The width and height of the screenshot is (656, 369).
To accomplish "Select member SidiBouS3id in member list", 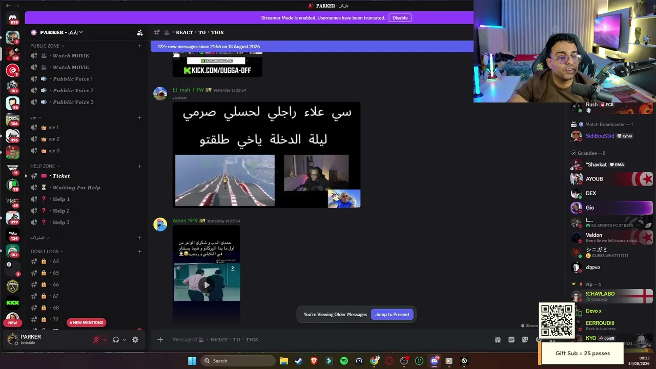I will pos(611,136).
